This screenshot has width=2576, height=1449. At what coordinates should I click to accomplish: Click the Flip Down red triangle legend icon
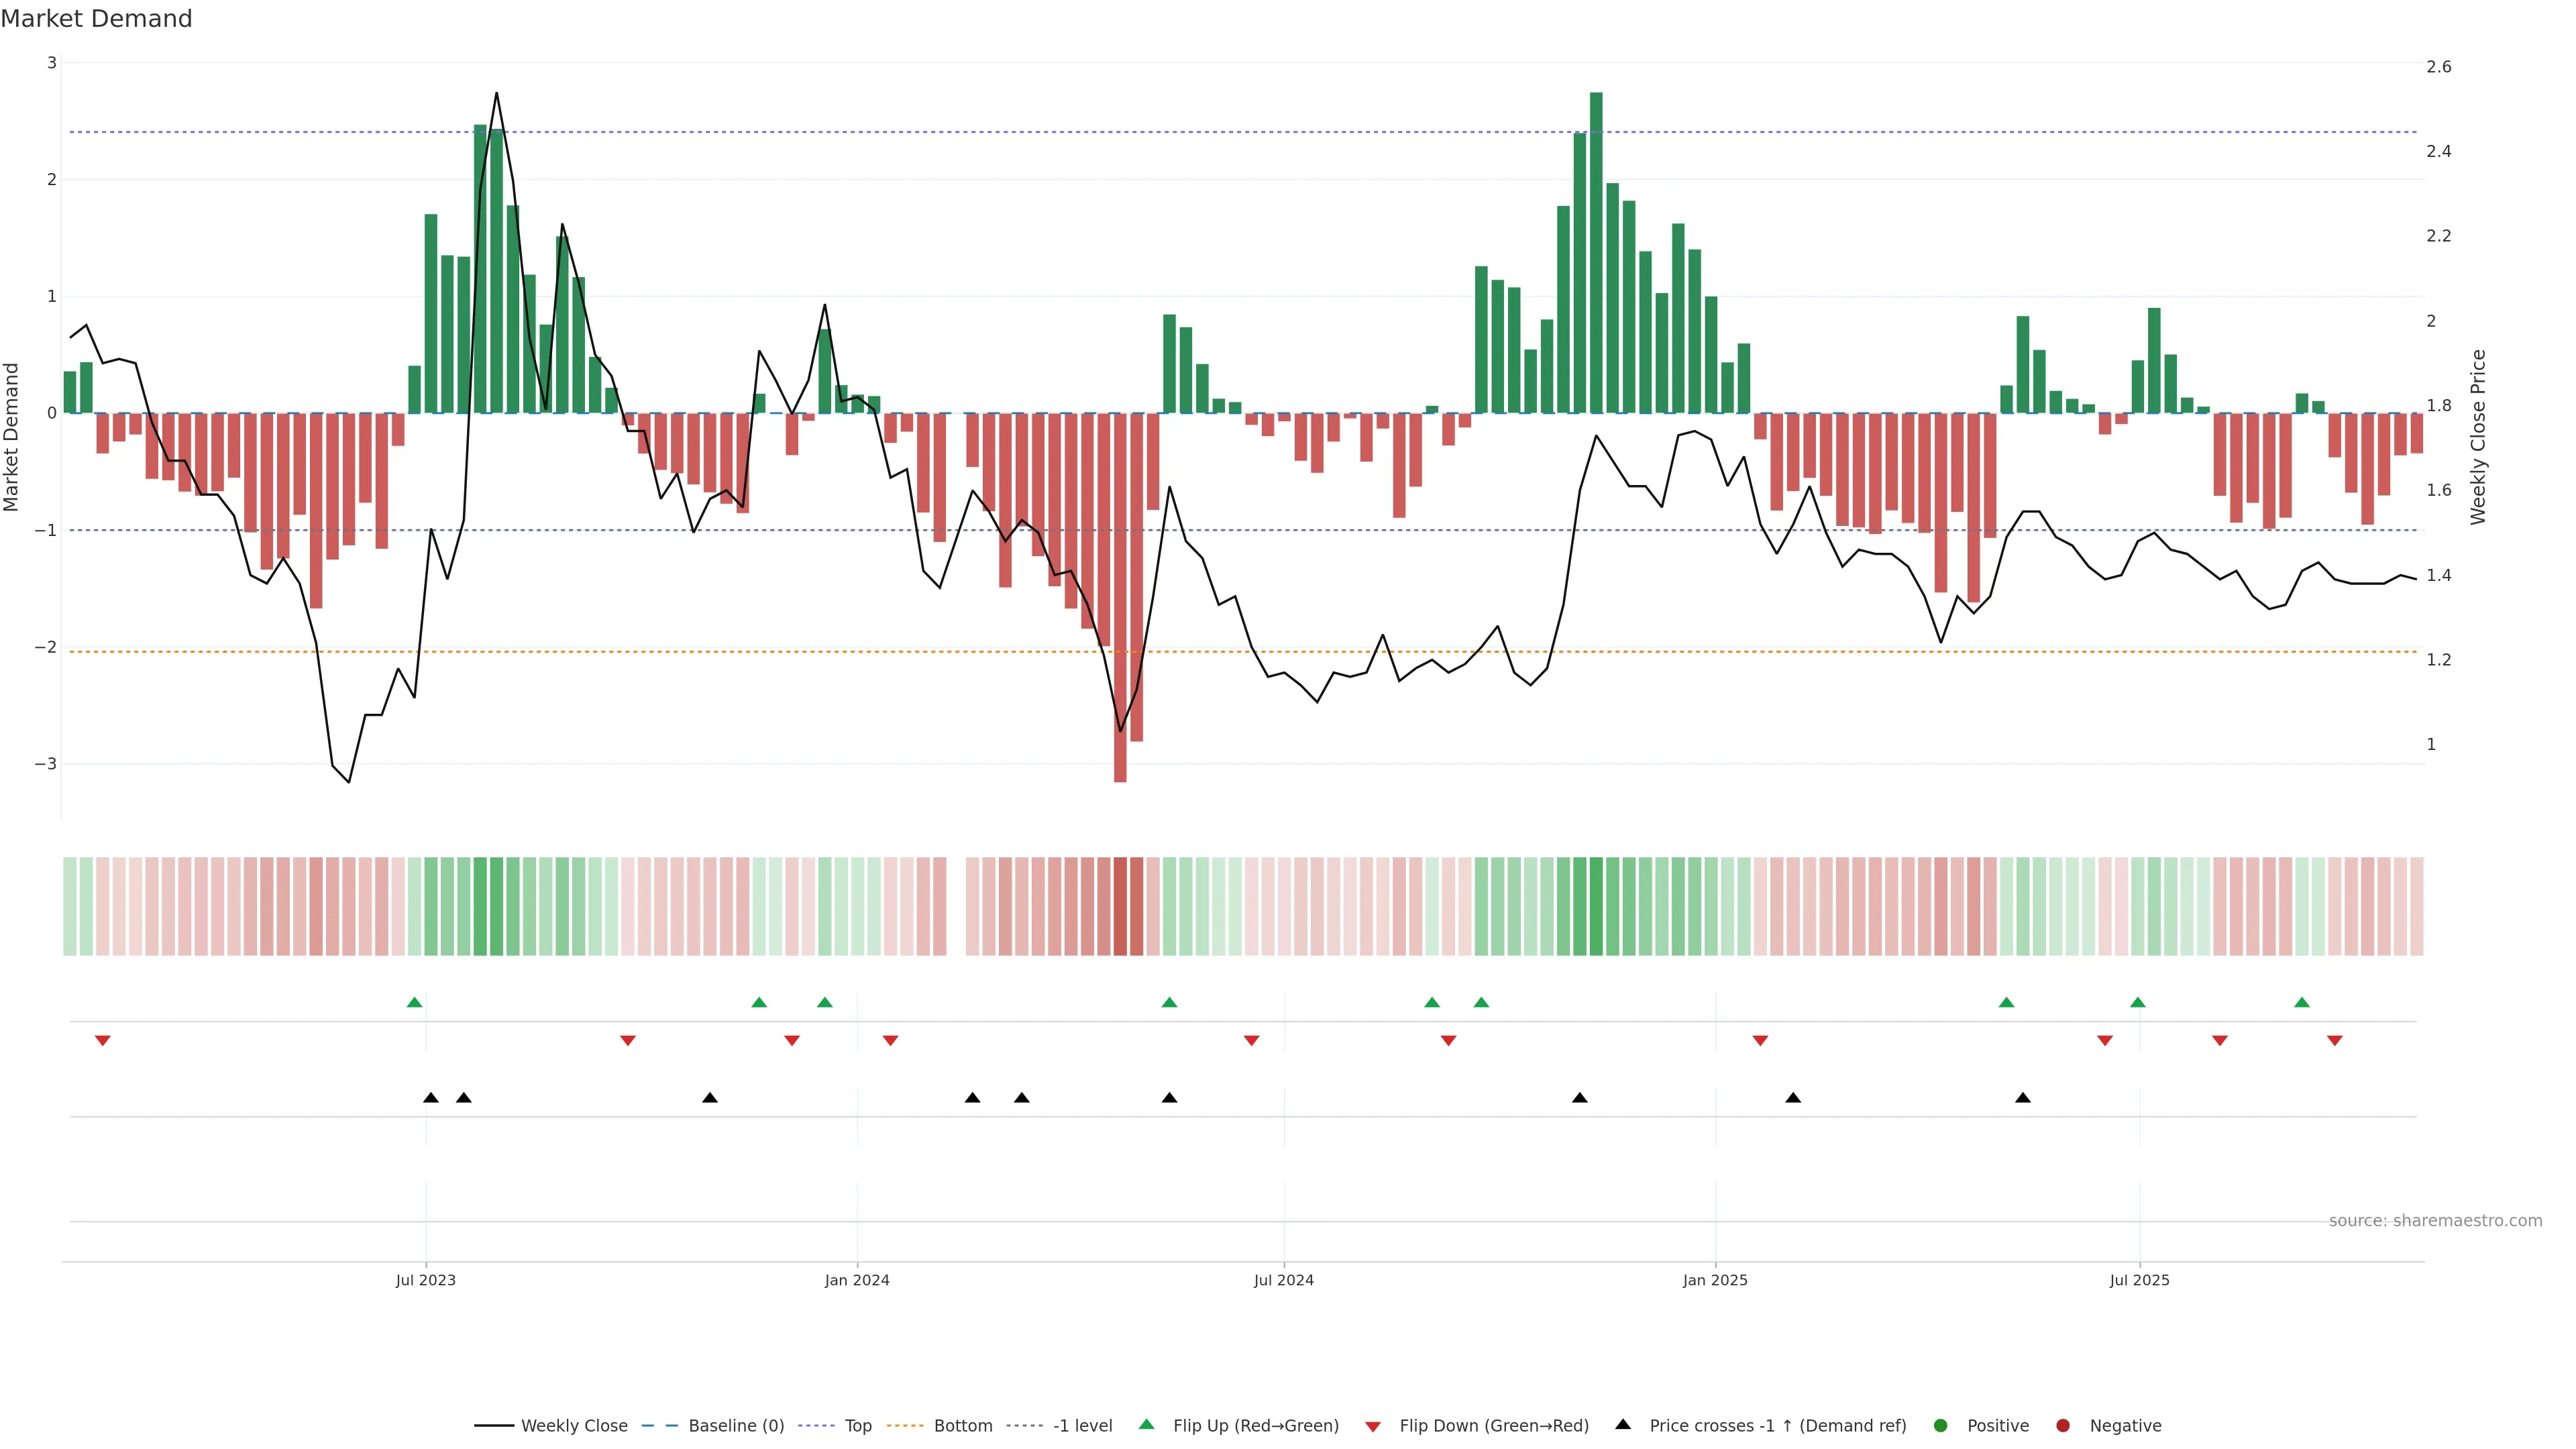[1373, 1427]
